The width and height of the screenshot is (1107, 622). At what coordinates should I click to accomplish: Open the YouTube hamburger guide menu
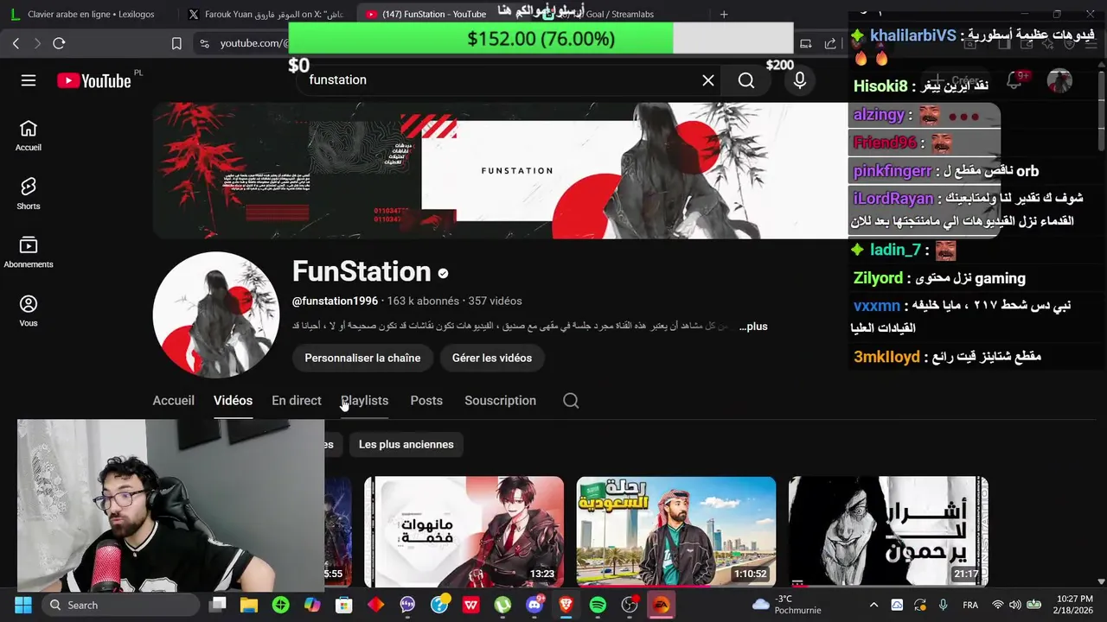[x=29, y=80]
